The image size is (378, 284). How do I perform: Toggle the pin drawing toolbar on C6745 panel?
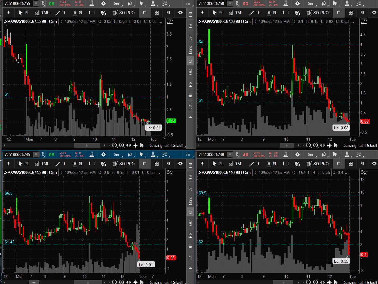click(9, 164)
